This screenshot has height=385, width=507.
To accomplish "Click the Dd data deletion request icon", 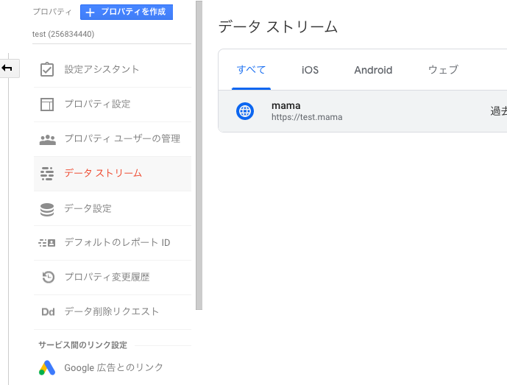I will 47,312.
